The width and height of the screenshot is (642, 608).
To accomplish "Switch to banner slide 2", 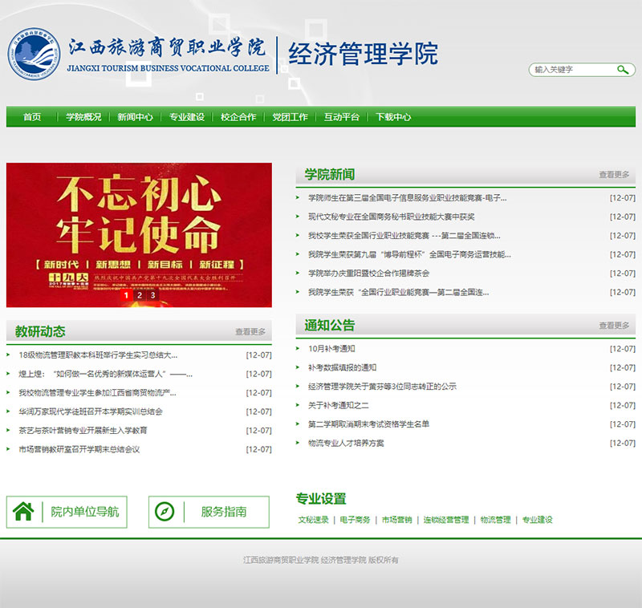I will tap(140, 295).
